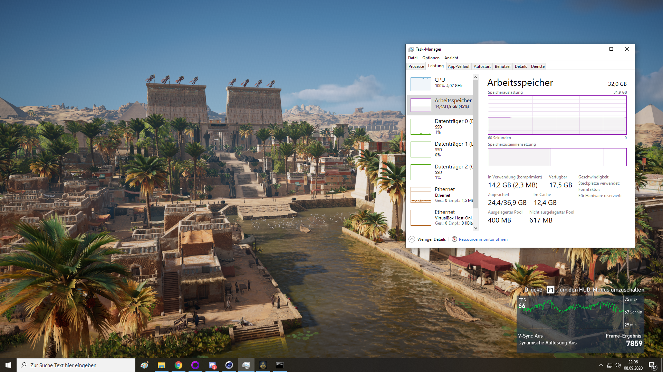Open the Cinema 4D taskbar icon
This screenshot has height=372, width=663.
click(x=229, y=365)
